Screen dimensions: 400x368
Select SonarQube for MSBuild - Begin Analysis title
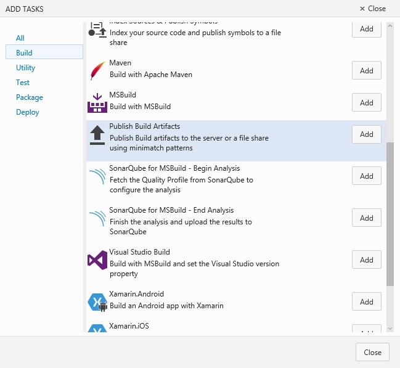174,168
